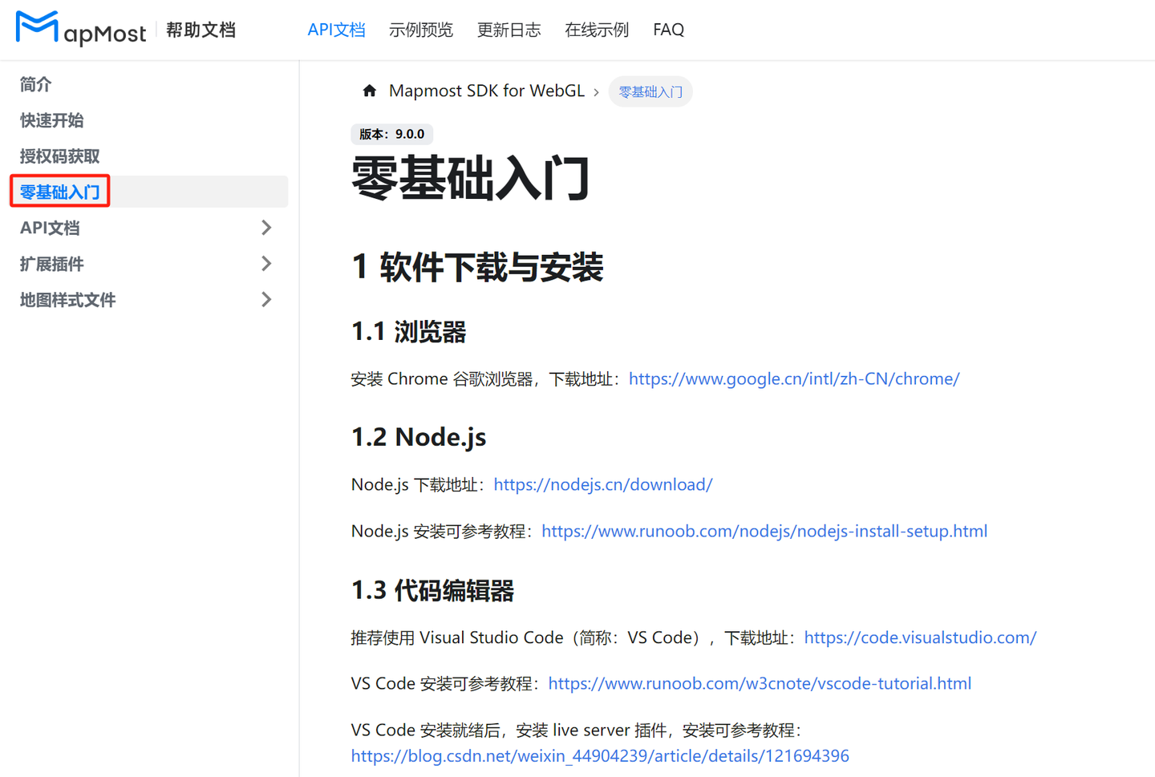Viewport: 1155px width, 777px height.
Task: Switch to the API文档 tab
Action: coord(336,29)
